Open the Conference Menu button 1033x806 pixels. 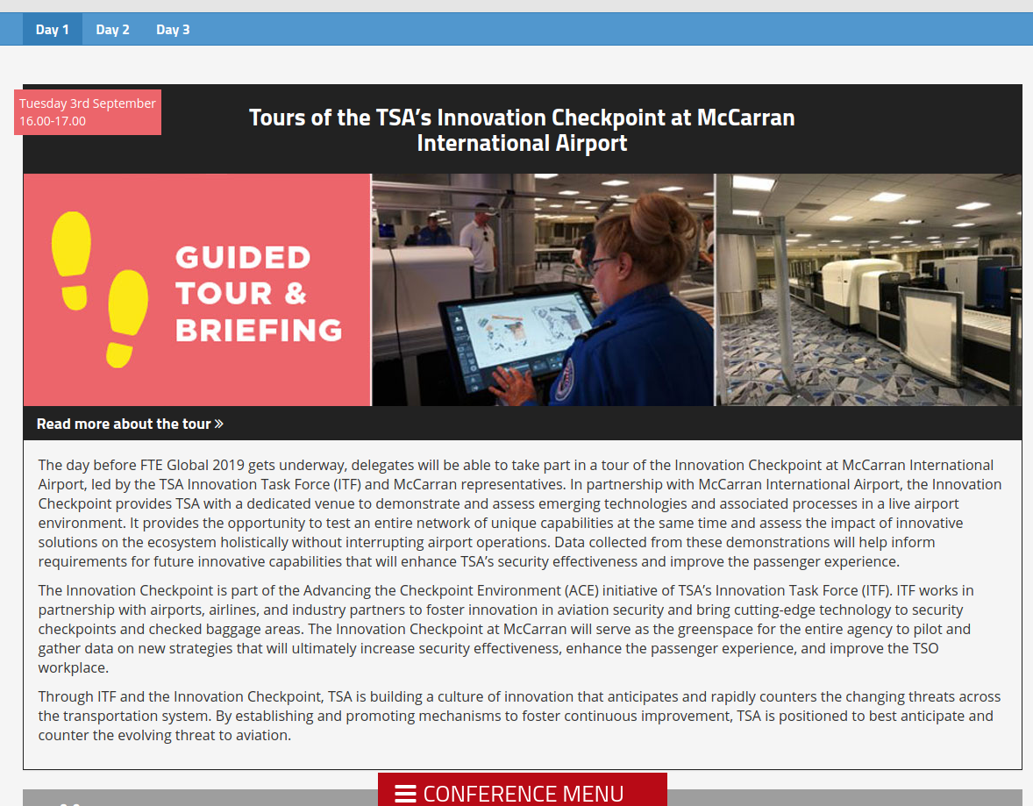click(x=523, y=790)
